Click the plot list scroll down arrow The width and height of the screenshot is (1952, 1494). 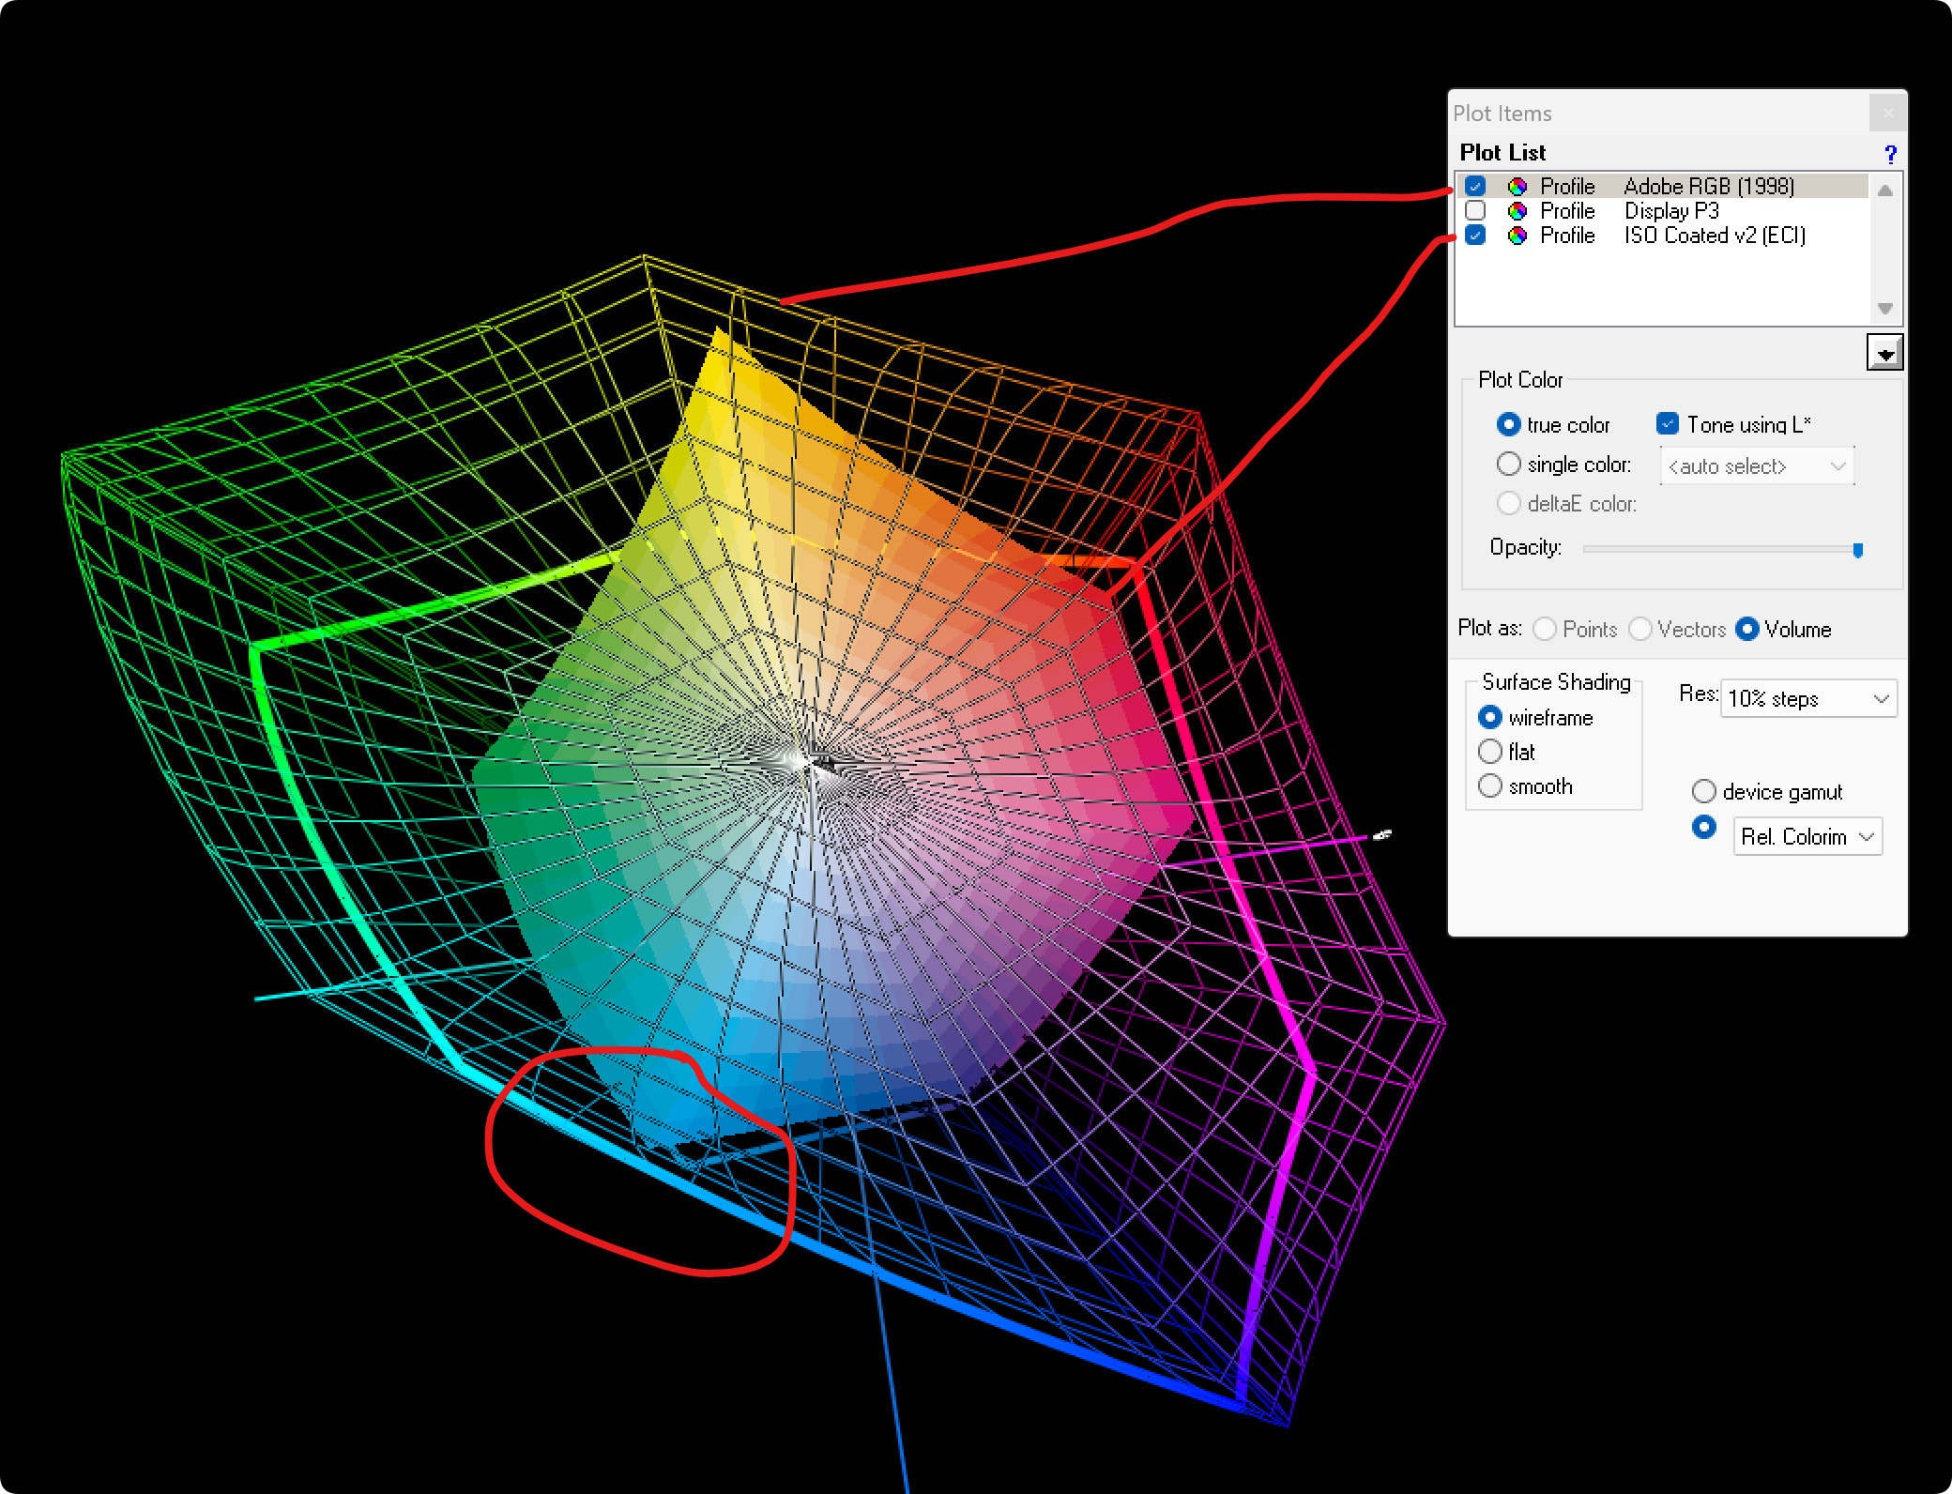[x=1884, y=308]
